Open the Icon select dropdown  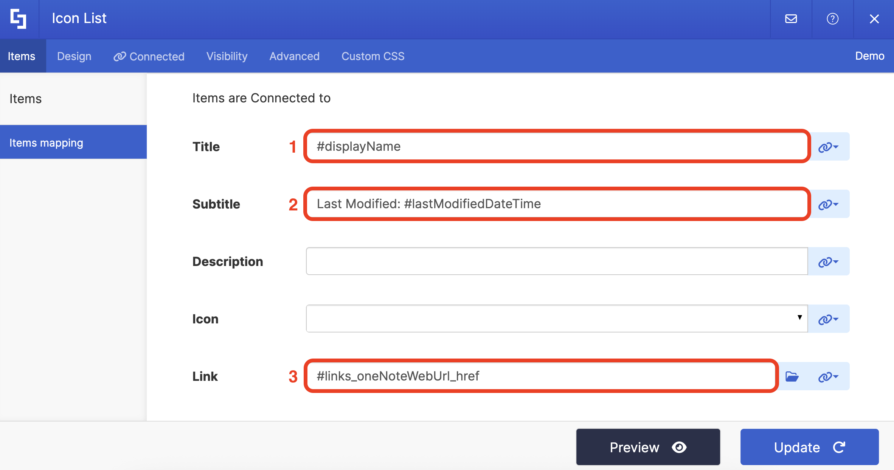(x=556, y=318)
